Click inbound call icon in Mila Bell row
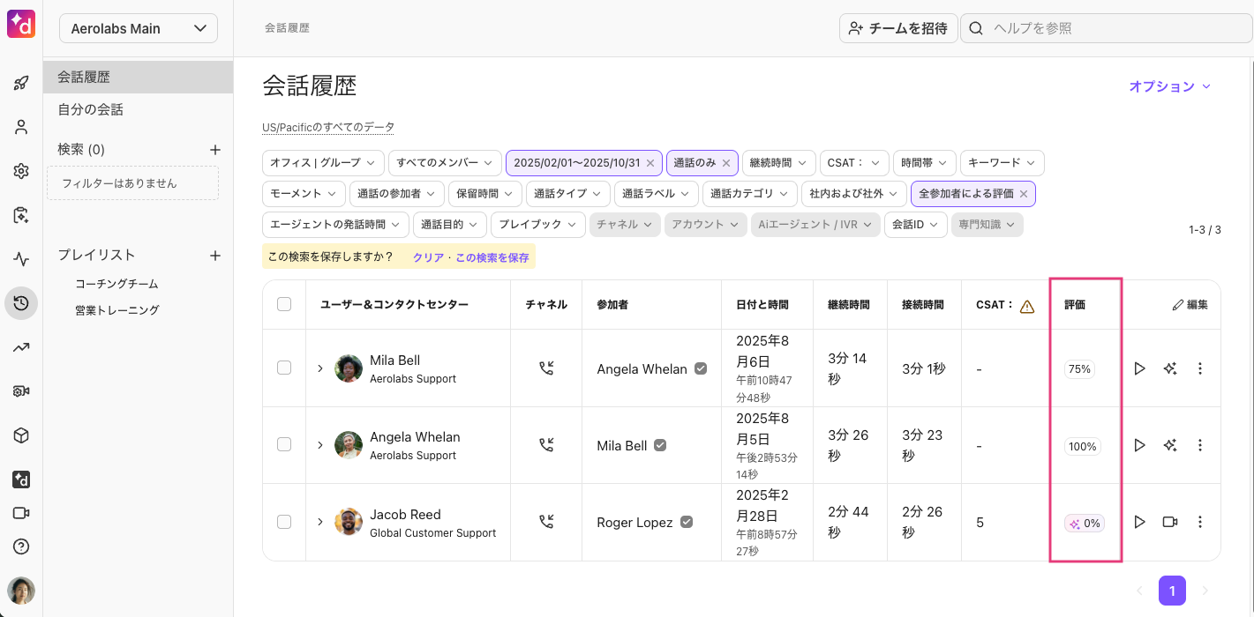This screenshot has width=1254, height=617. [x=546, y=368]
